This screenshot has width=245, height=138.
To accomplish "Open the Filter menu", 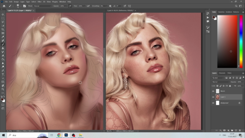I will pos(39,2).
